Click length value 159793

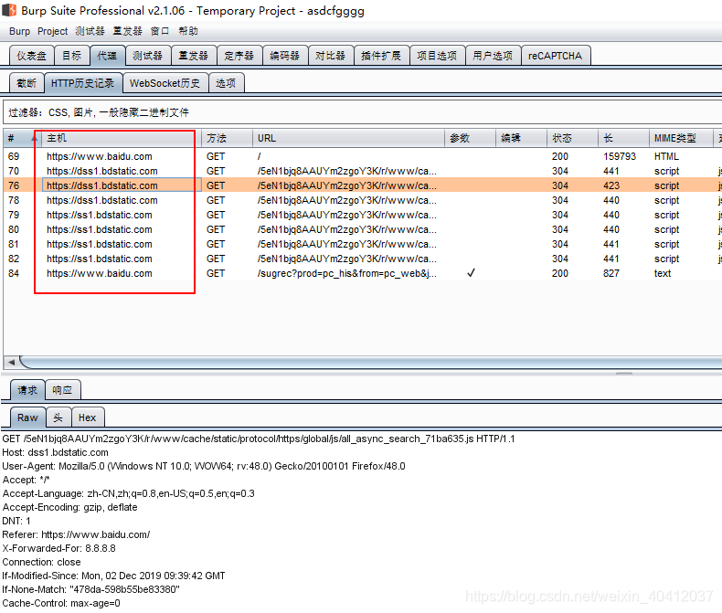[620, 156]
